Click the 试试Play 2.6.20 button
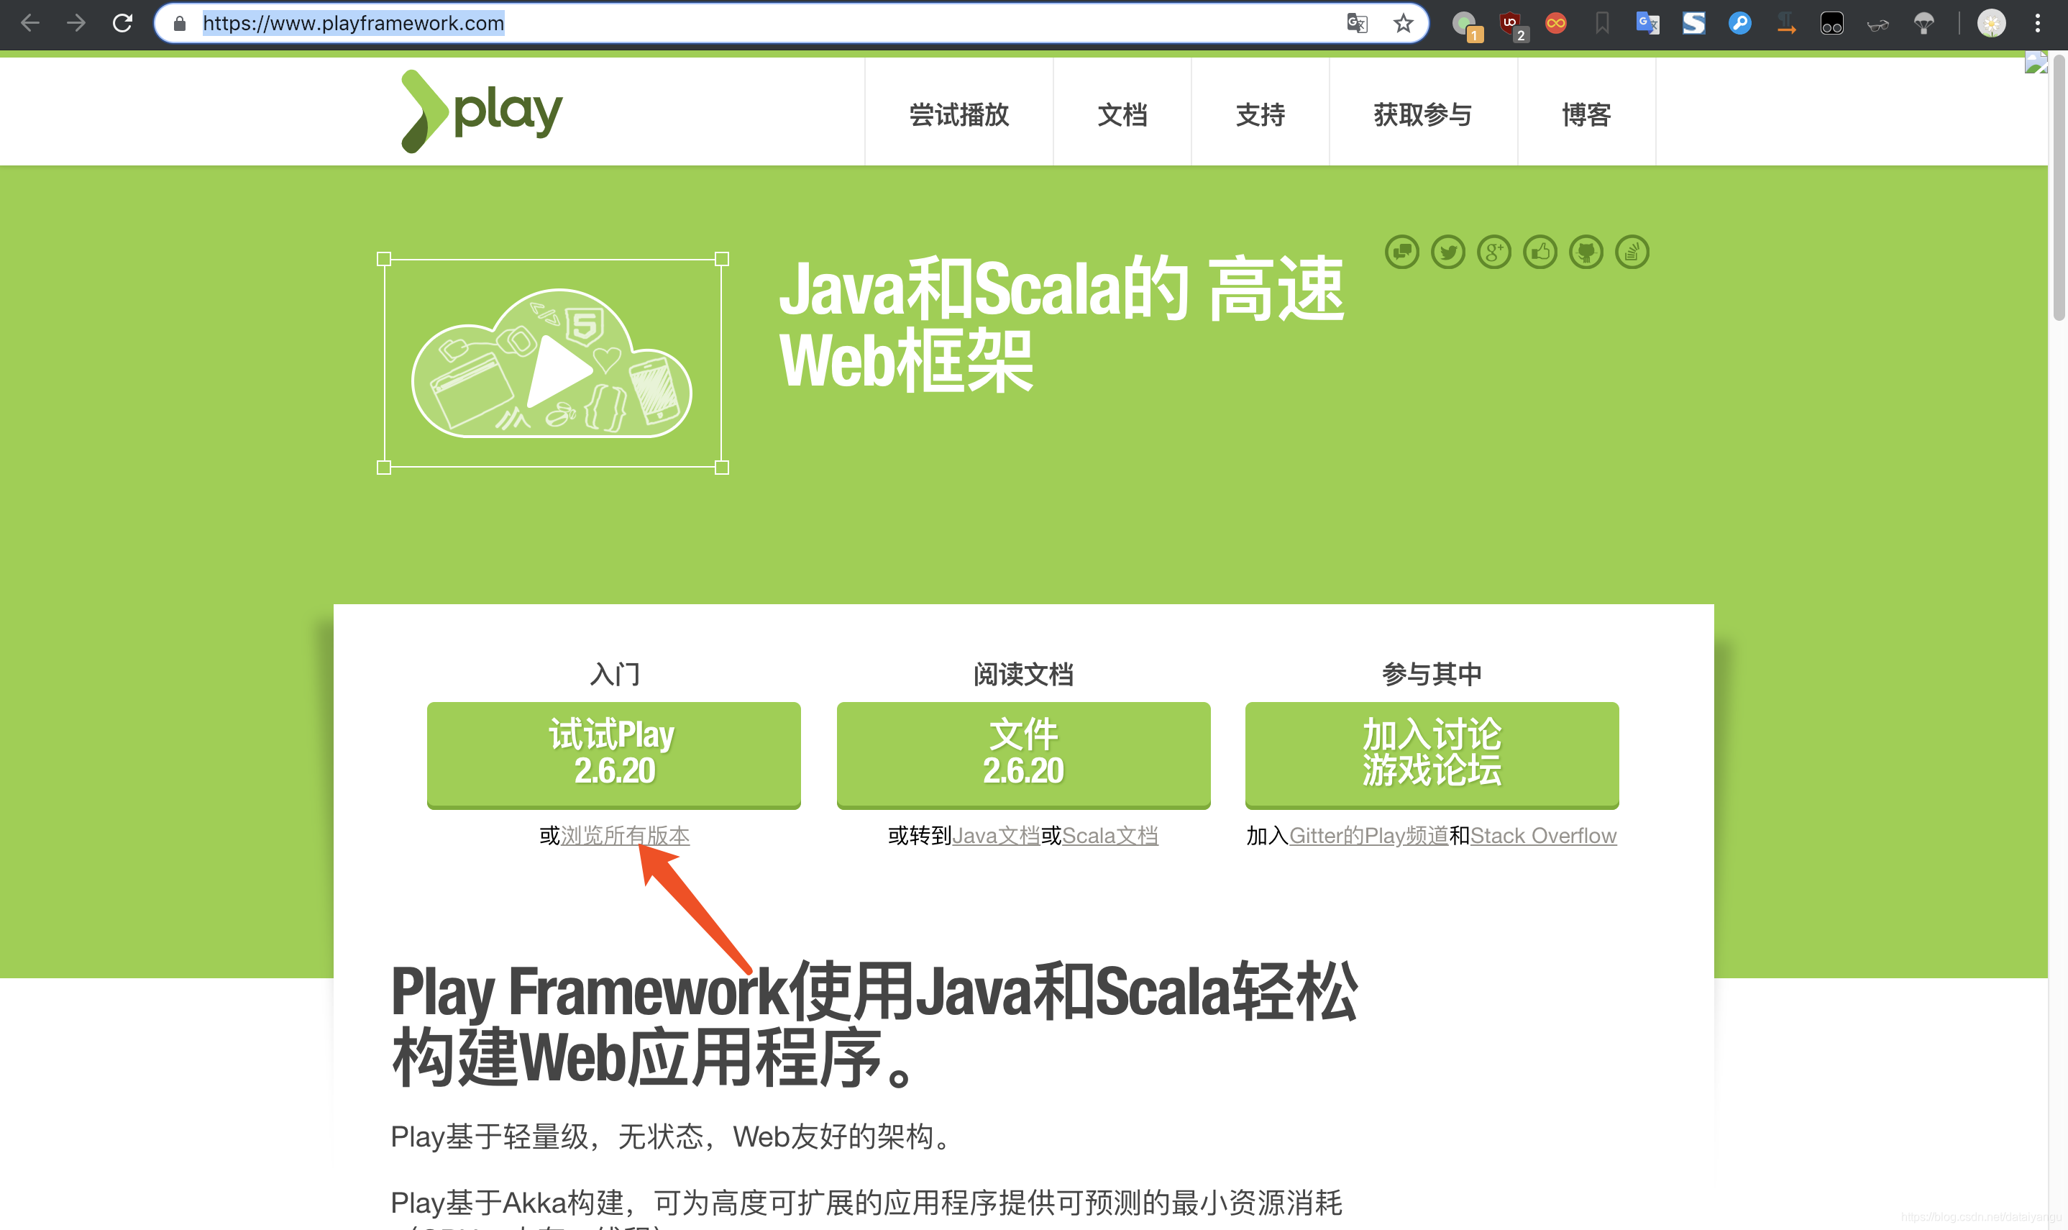Viewport: 2068px width, 1230px height. (x=613, y=755)
